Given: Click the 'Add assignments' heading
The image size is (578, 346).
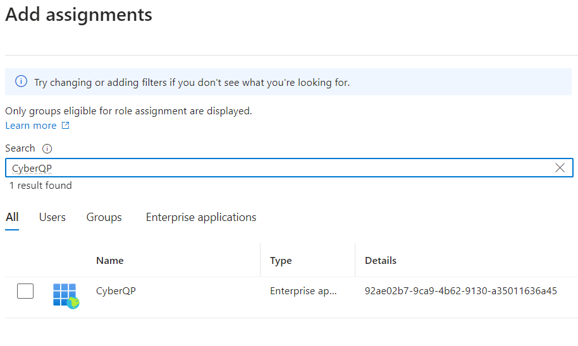Looking at the screenshot, I should click(x=78, y=15).
